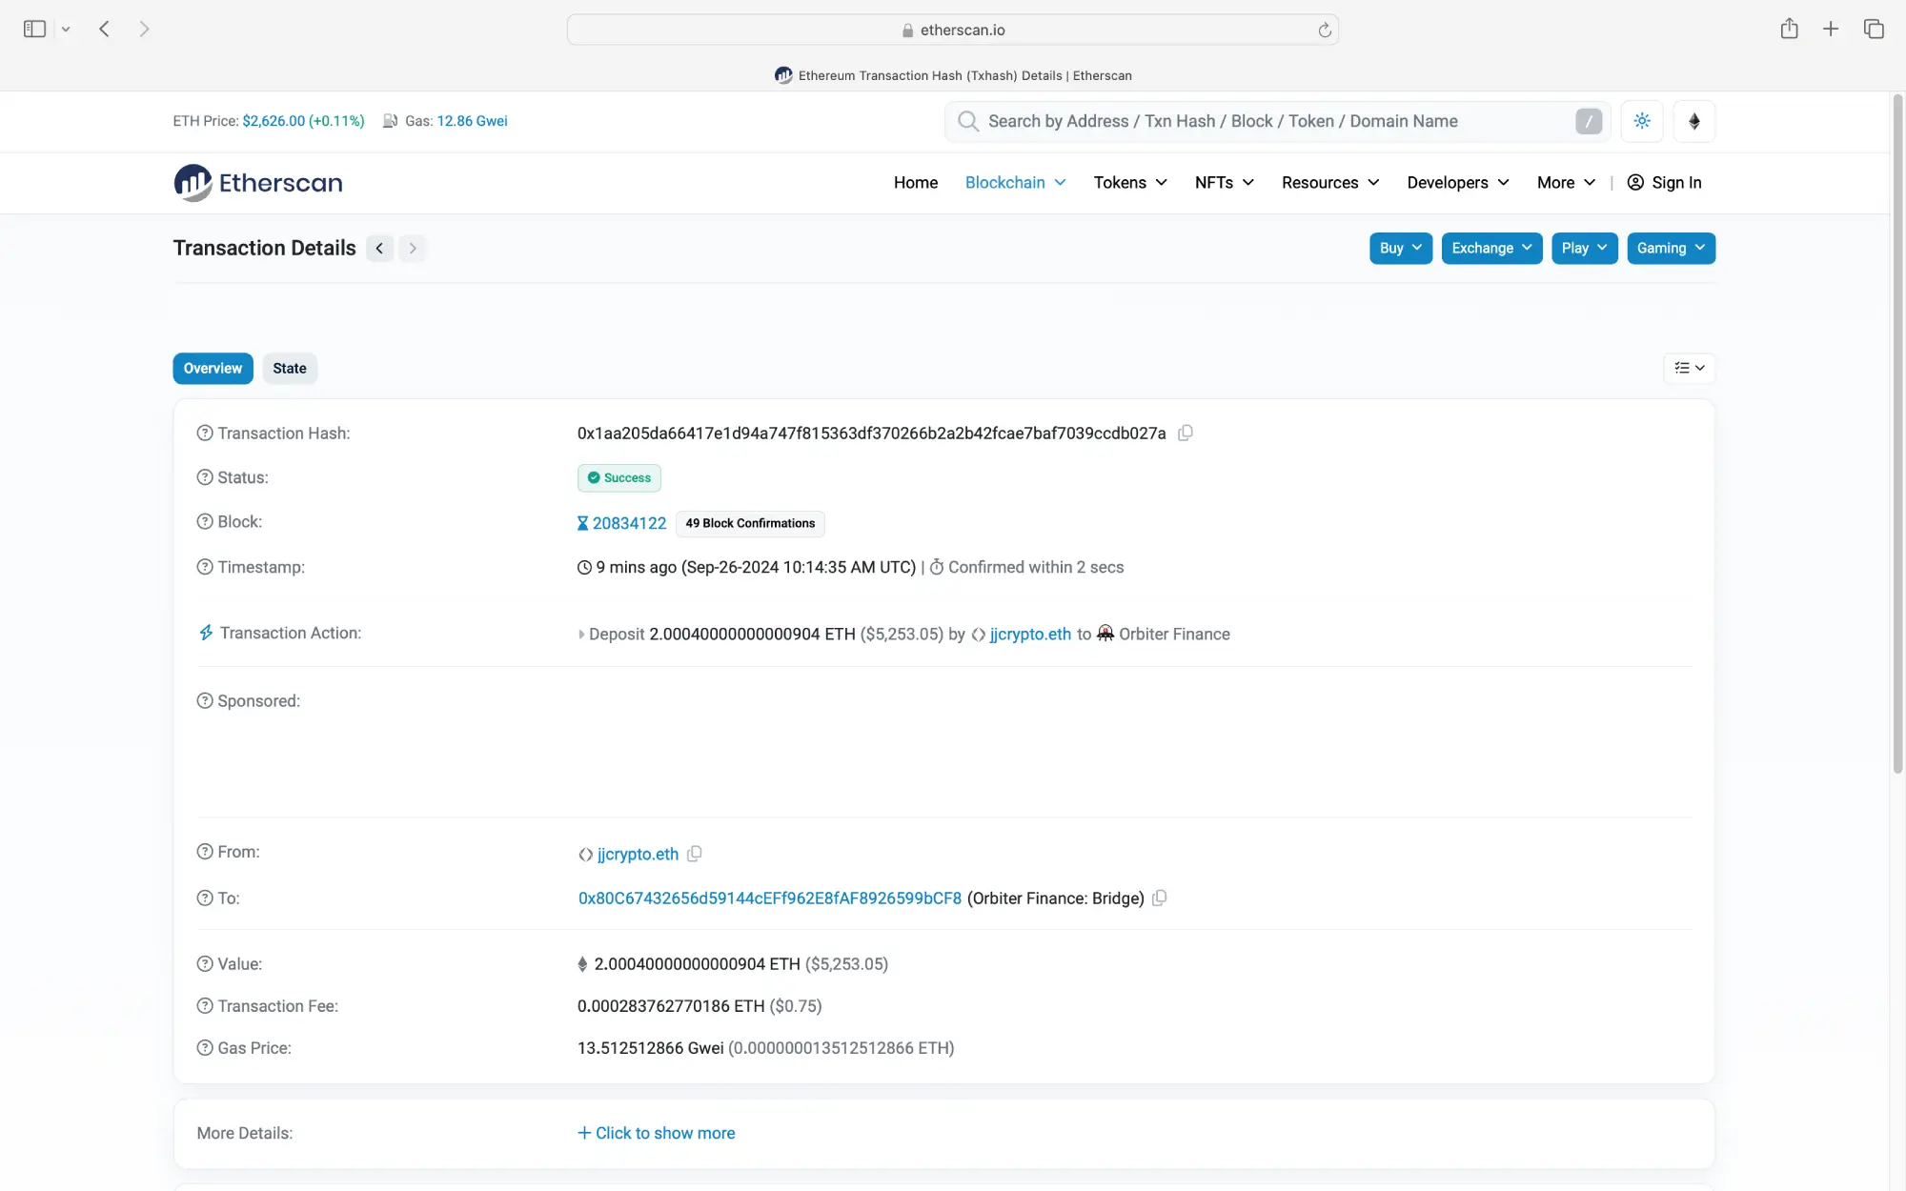Open the 0x80C67432...CF8 To address
The height and width of the screenshot is (1191, 1906).
tap(770, 898)
